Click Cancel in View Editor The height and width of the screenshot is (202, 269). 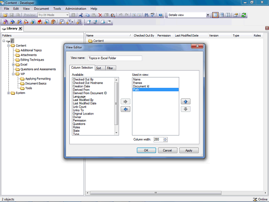click(167, 150)
